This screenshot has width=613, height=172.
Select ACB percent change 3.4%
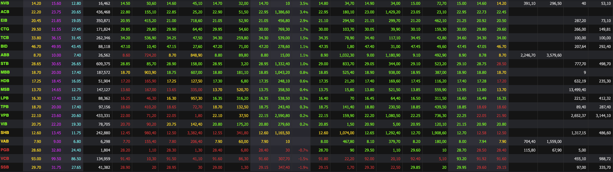click(x=304, y=12)
